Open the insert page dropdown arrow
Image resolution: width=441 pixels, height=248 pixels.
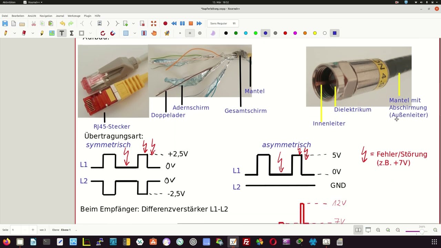(x=133, y=23)
